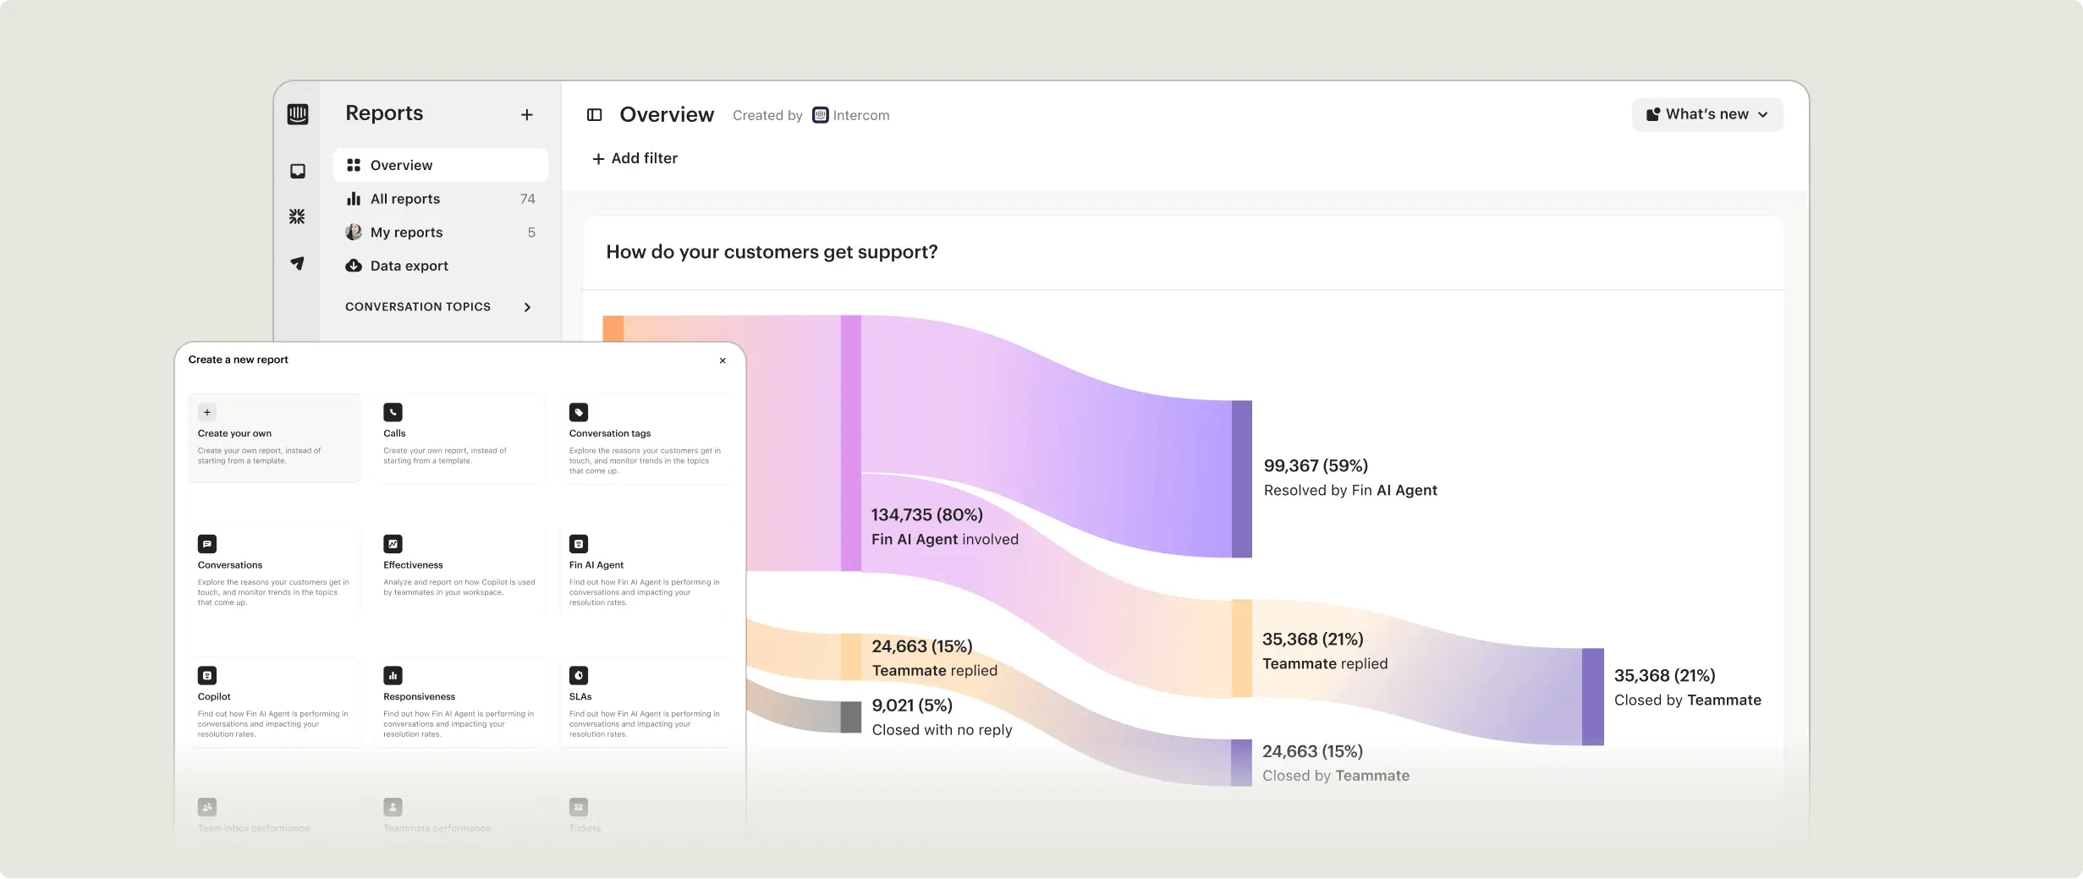Expand the What's new dropdown
2083x879 pixels.
1707,113
